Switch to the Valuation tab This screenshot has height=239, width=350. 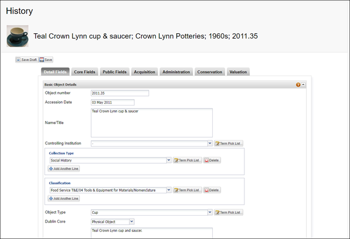[238, 72]
